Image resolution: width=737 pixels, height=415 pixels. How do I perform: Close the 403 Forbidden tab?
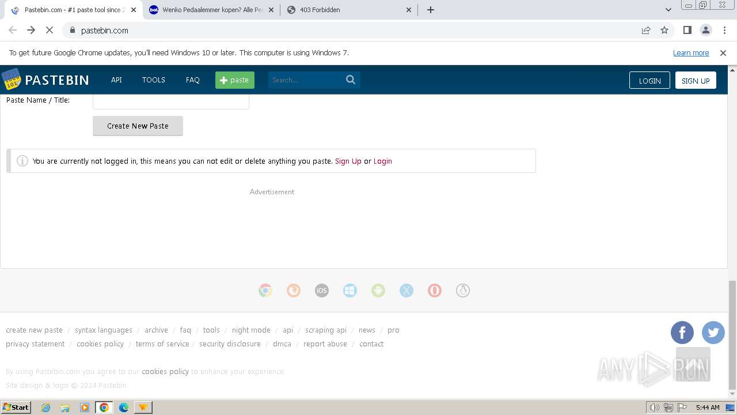[x=409, y=10]
